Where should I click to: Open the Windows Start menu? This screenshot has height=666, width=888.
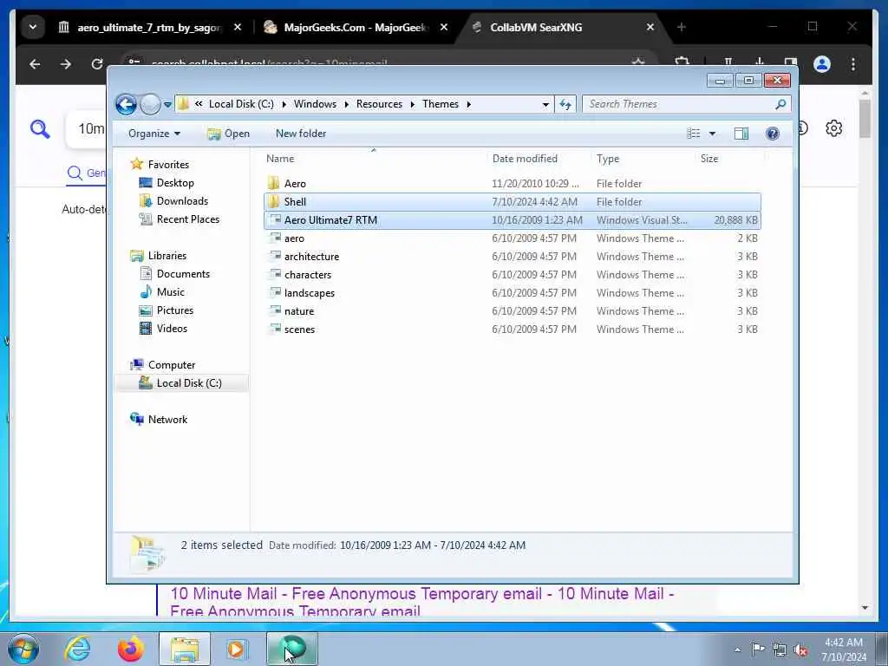coord(23,650)
